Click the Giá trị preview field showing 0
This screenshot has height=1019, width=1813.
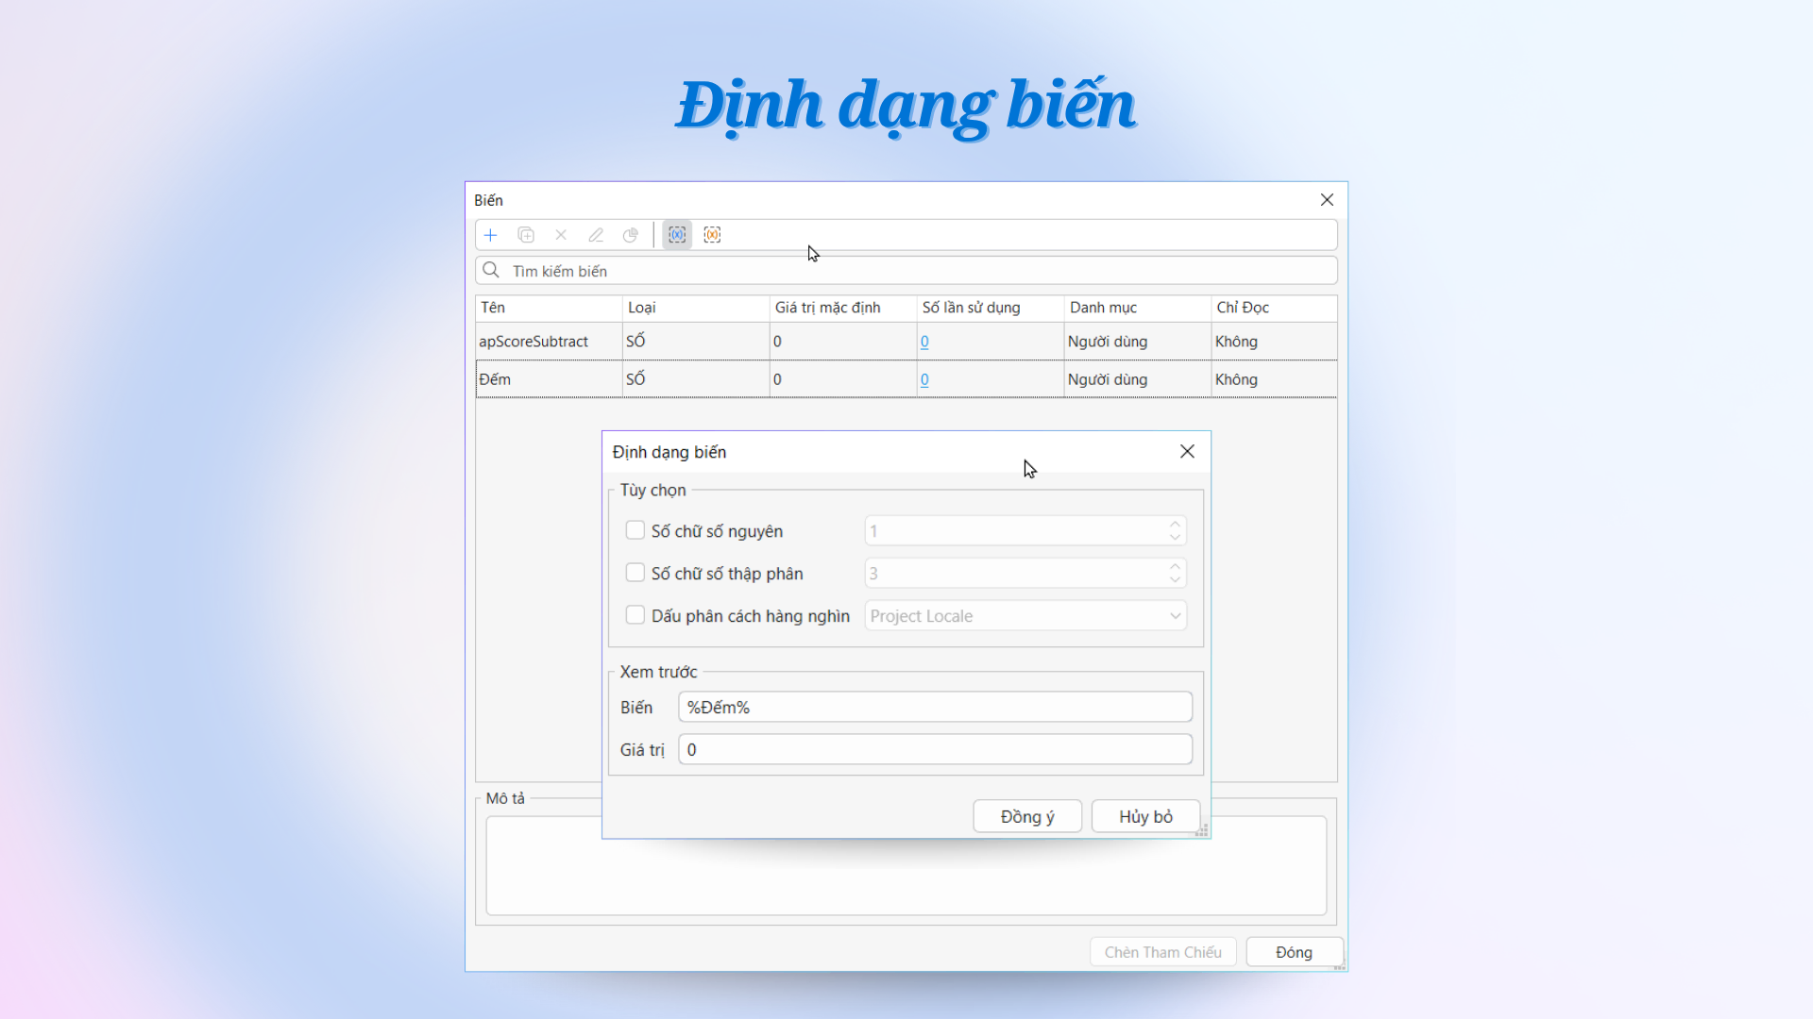[x=935, y=749]
